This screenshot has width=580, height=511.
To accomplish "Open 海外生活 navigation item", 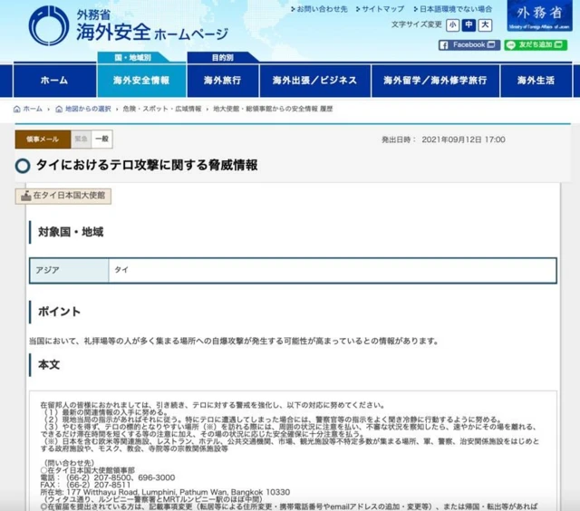I will pyautogui.click(x=536, y=81).
